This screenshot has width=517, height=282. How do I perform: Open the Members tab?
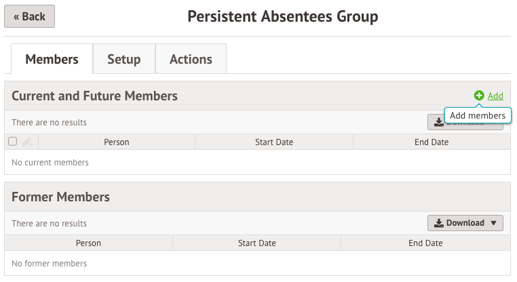52,59
